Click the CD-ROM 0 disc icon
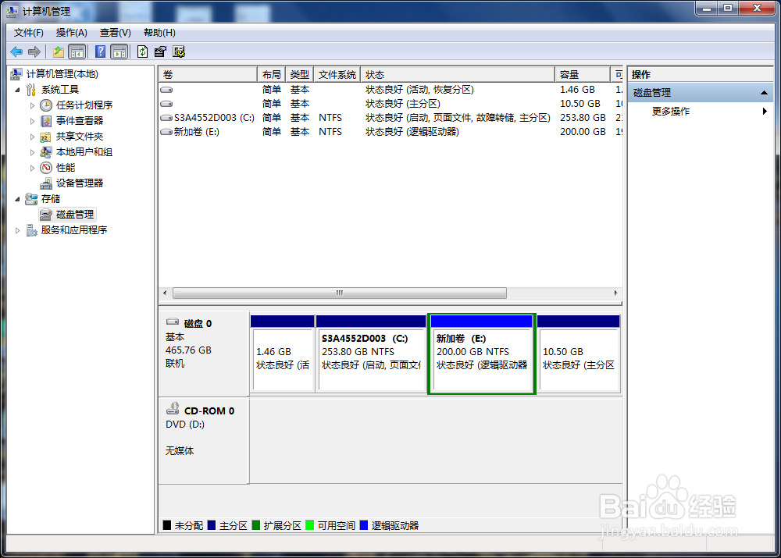Screen dimensions: 781x558 pos(173,409)
